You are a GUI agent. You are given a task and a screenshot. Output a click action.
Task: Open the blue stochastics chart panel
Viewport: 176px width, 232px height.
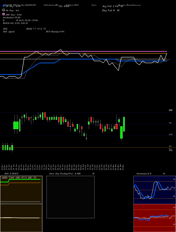pos(155,190)
